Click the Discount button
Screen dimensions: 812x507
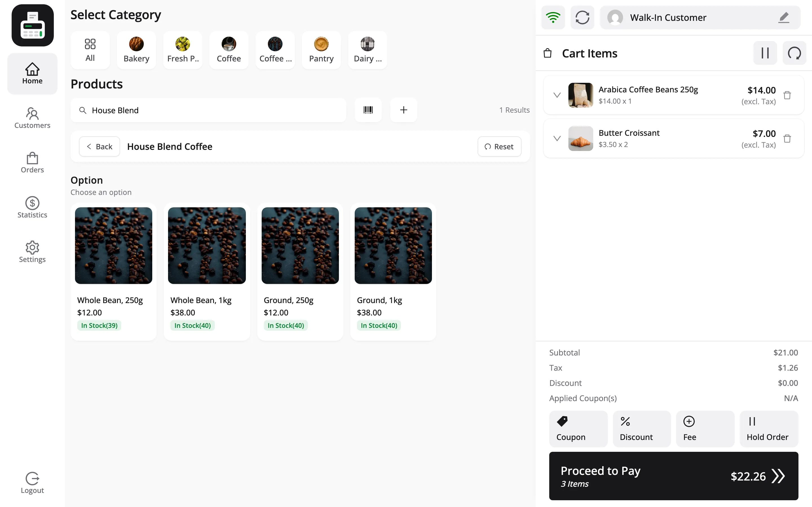641,429
